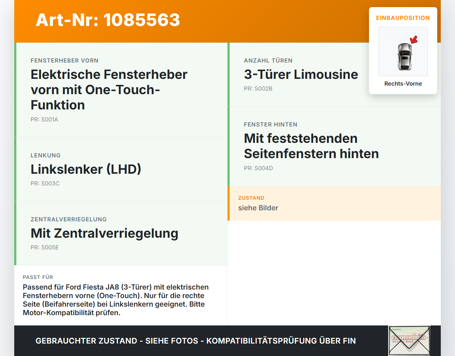
Task: Click the 'EINBAUPOSITION' label
Action: tap(403, 18)
